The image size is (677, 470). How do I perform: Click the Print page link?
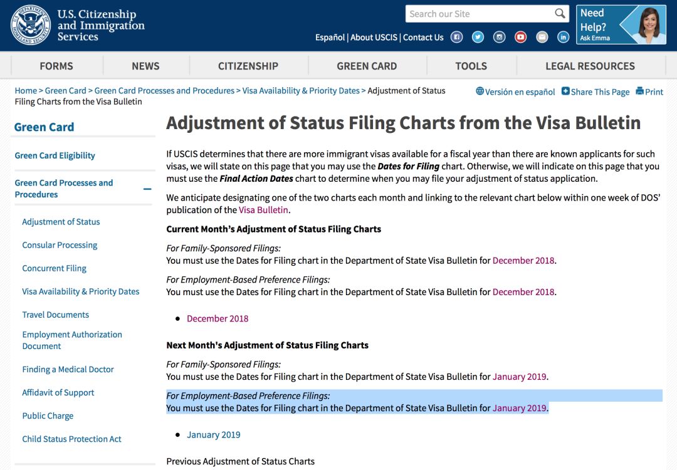pos(649,91)
